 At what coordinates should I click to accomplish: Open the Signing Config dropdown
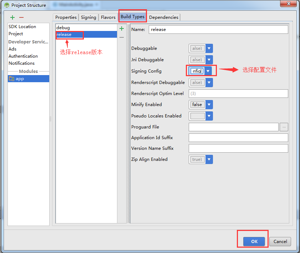coord(208,71)
